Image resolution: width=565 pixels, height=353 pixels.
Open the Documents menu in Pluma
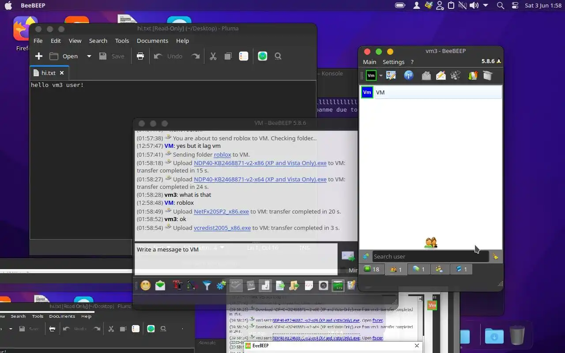click(x=152, y=41)
